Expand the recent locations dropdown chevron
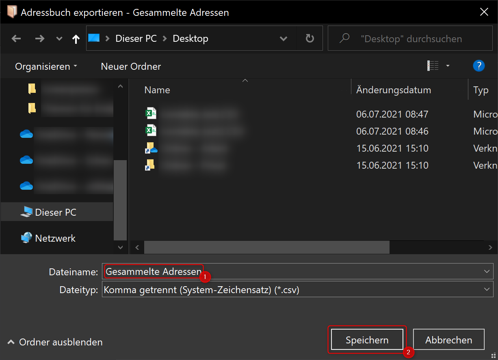Image resolution: width=498 pixels, height=360 pixels. [59, 39]
